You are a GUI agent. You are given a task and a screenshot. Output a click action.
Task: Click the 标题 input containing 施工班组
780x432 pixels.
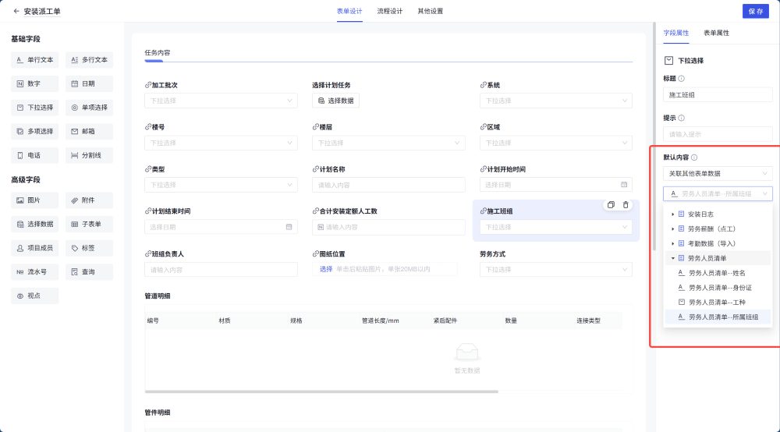coord(718,94)
